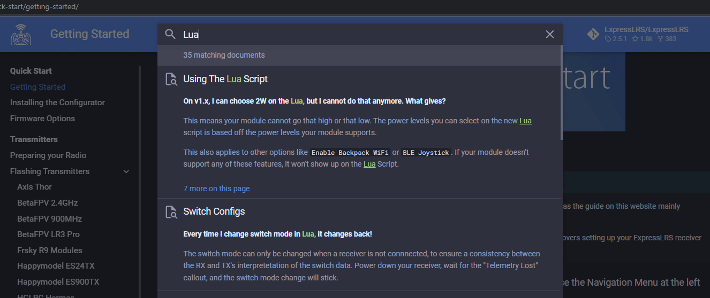Show 7 more on this page
The image size is (710, 298).
click(x=216, y=189)
